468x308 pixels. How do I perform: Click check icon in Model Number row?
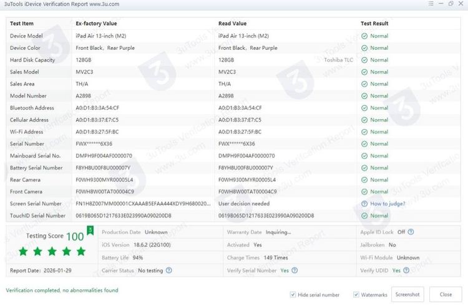(x=364, y=96)
